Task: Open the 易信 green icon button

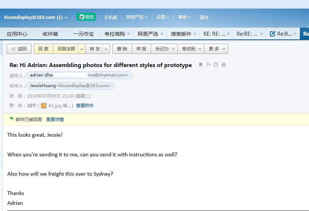Action: 86,17
